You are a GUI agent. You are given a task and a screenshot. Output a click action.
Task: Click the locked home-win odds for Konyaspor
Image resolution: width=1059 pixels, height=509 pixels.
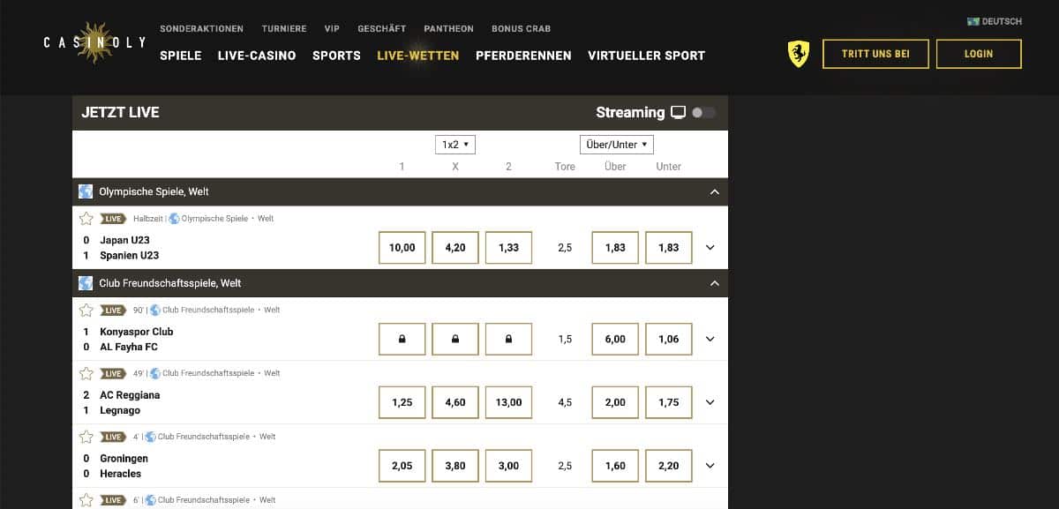[402, 340]
